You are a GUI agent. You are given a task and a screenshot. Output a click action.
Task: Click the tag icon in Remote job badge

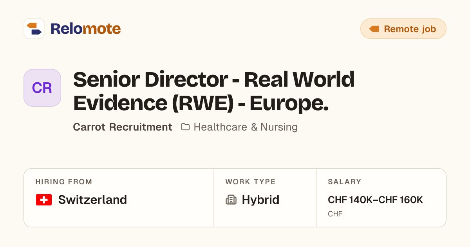374,29
